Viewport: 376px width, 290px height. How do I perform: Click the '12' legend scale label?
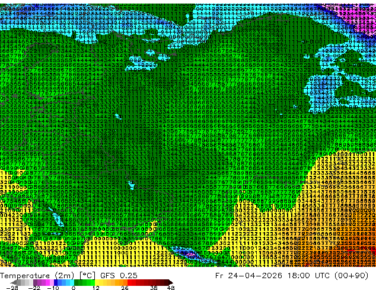(96, 288)
